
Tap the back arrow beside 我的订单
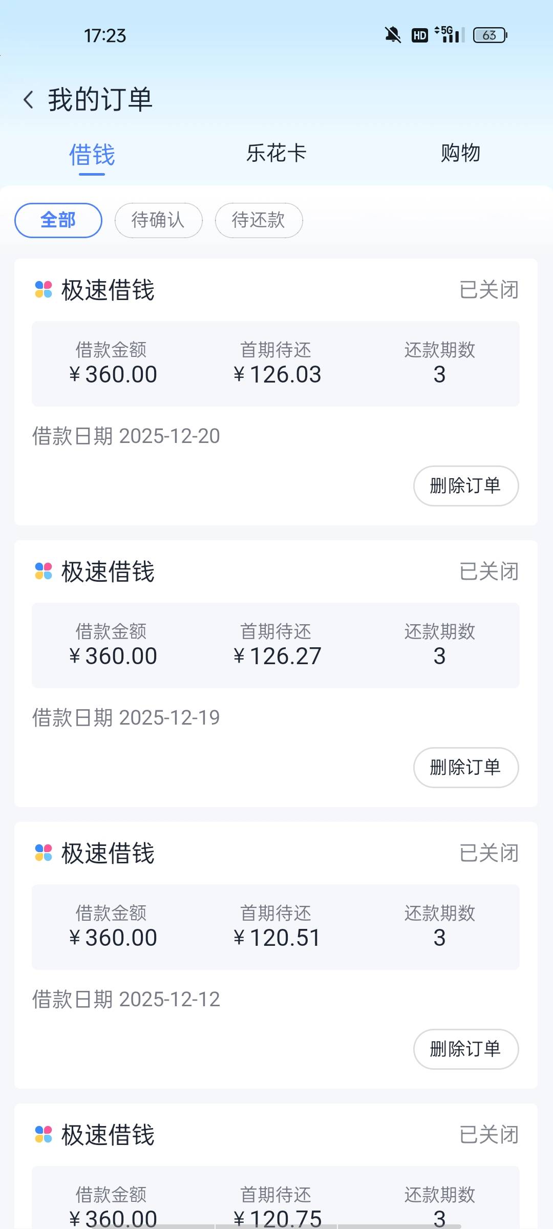click(29, 99)
